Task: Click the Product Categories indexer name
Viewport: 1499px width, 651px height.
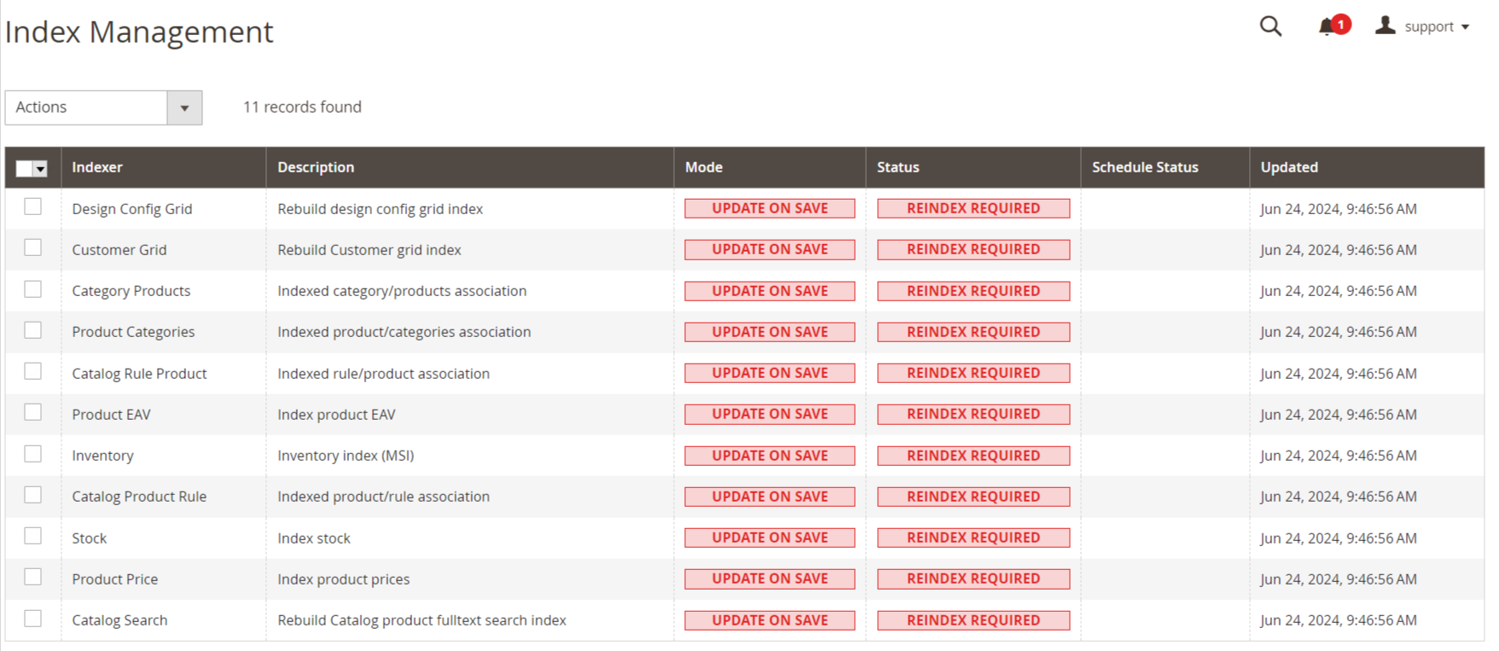Action: click(133, 332)
